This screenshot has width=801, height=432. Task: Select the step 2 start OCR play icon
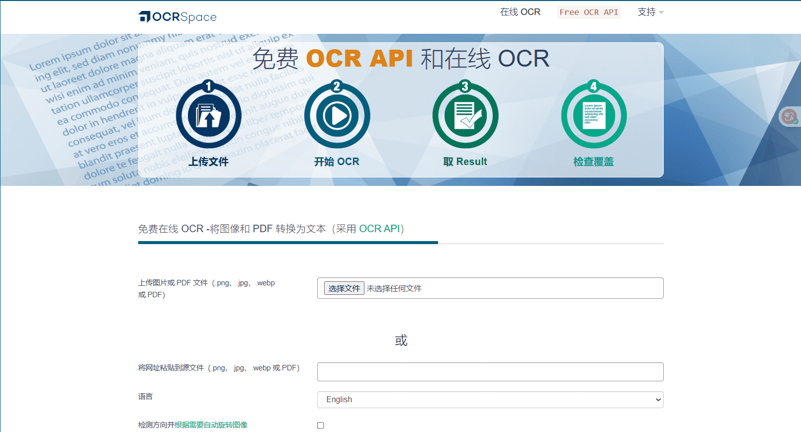pos(337,115)
